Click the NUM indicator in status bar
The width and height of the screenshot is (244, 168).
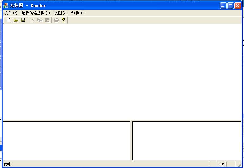point(221,164)
